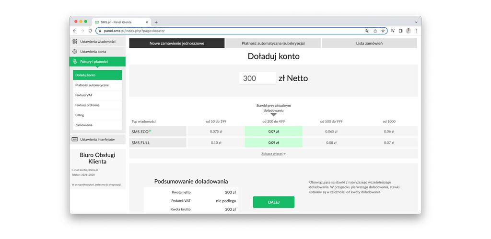Reload the page using the refresh icon

[x=90, y=31]
